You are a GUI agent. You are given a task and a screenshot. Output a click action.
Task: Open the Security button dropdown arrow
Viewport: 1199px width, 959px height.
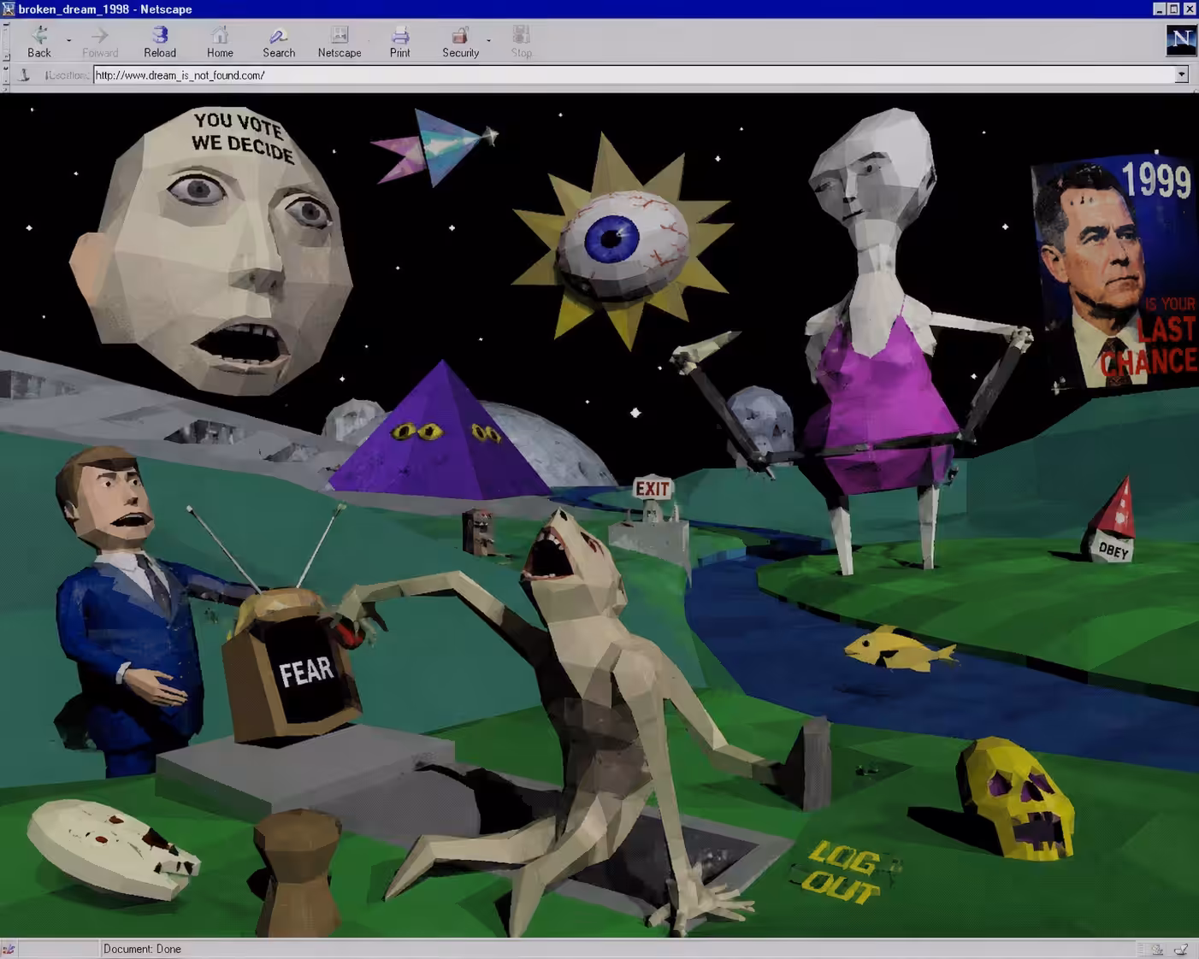pos(489,41)
